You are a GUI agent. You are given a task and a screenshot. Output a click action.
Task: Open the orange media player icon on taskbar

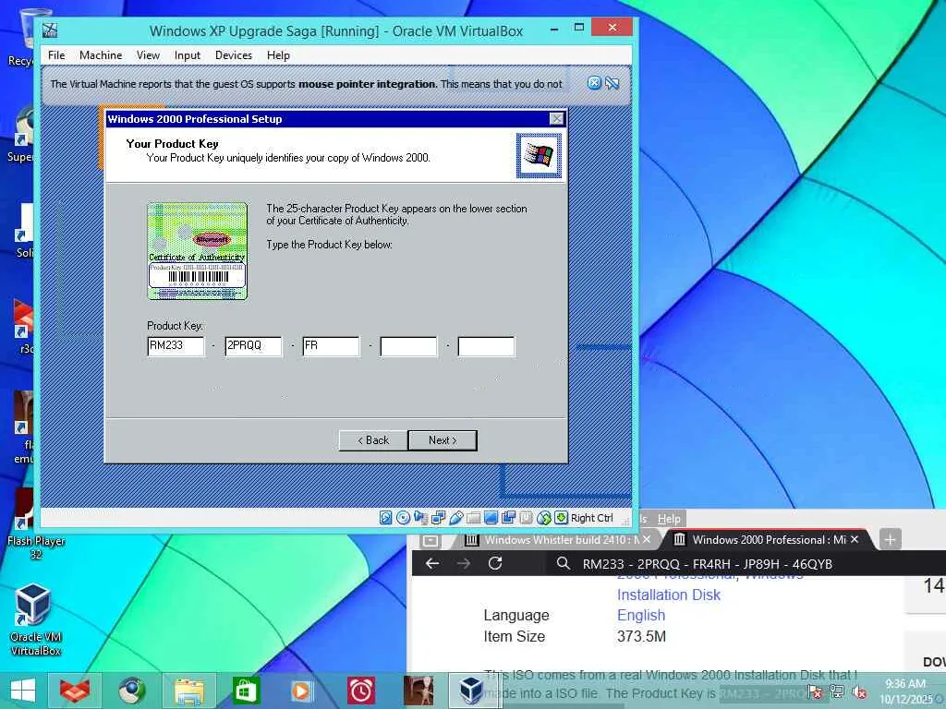point(302,691)
